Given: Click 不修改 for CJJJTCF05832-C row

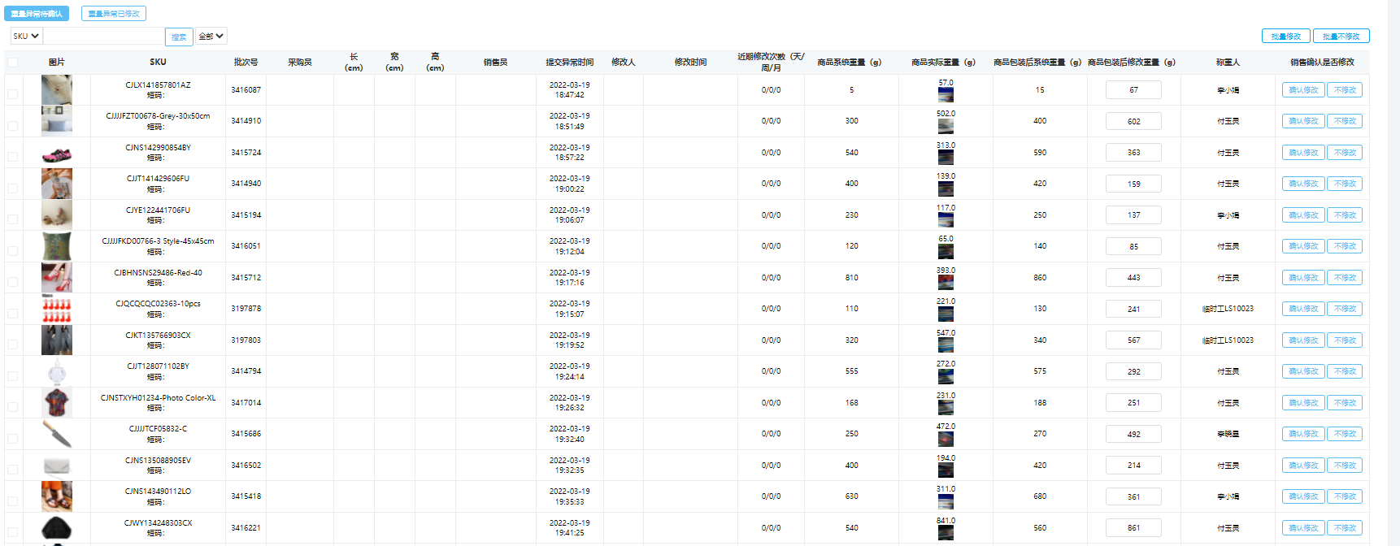Looking at the screenshot, I should coord(1345,434).
